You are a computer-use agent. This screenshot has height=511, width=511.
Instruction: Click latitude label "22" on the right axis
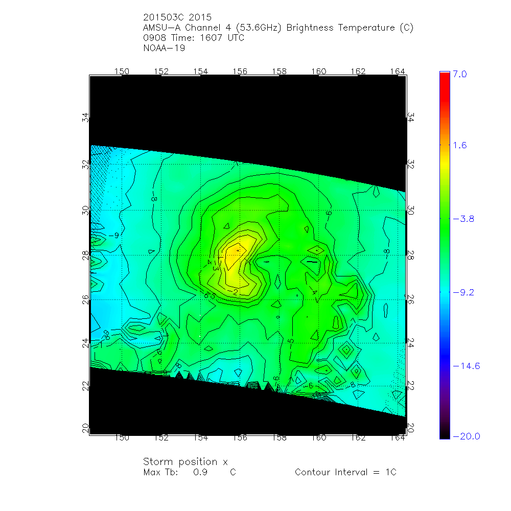pyautogui.click(x=411, y=386)
